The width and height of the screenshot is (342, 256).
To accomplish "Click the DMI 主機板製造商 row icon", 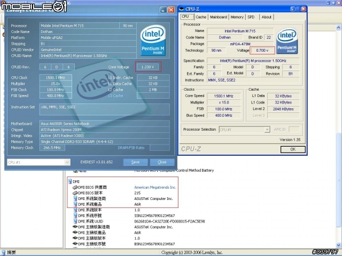I will [x=75, y=227].
